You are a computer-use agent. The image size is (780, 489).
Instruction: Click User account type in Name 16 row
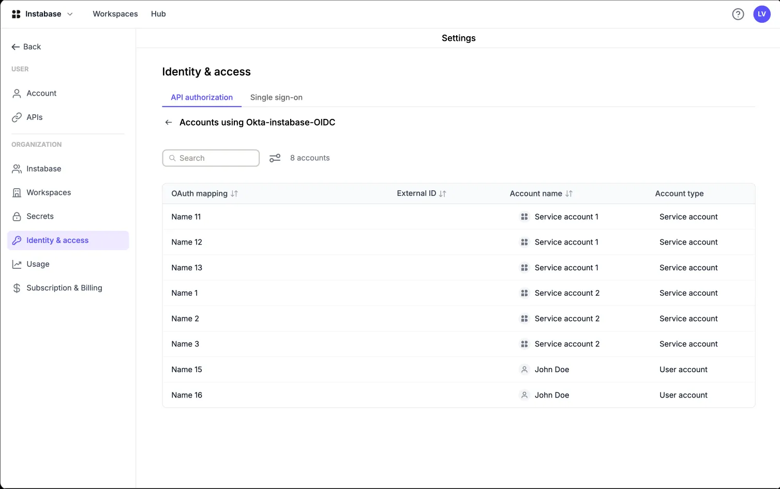pyautogui.click(x=683, y=395)
